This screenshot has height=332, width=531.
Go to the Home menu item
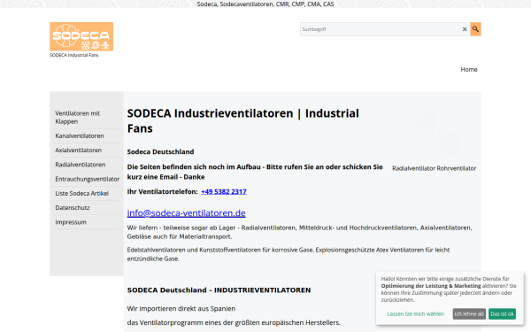[x=469, y=69]
